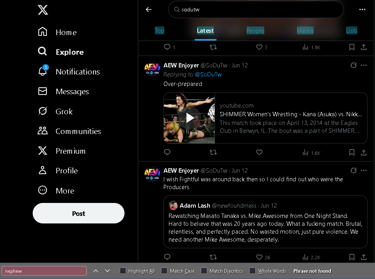This screenshot has height=279, width=375.
Task: Open the @SoDuTw replying-to link
Action: click(x=208, y=74)
